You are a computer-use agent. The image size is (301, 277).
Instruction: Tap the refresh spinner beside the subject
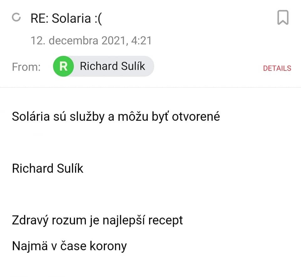click(x=16, y=17)
